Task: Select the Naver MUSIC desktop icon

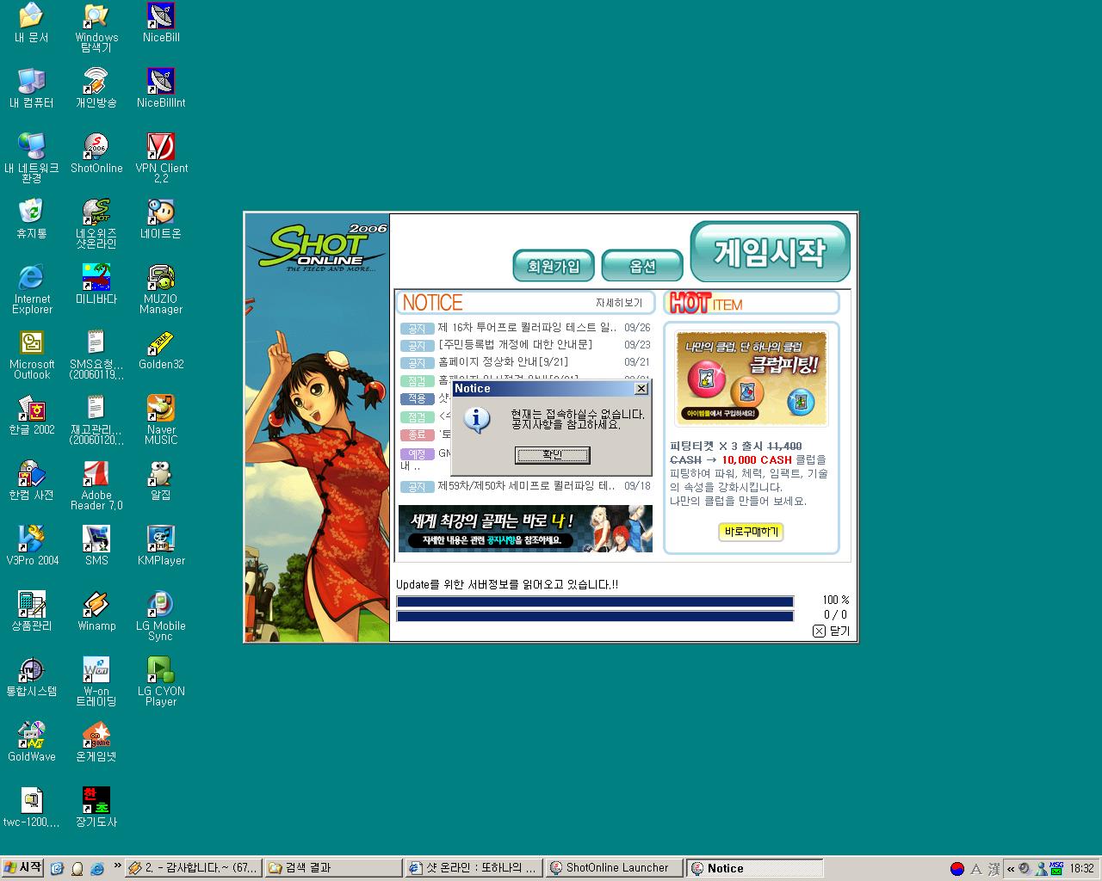Action: point(161,420)
